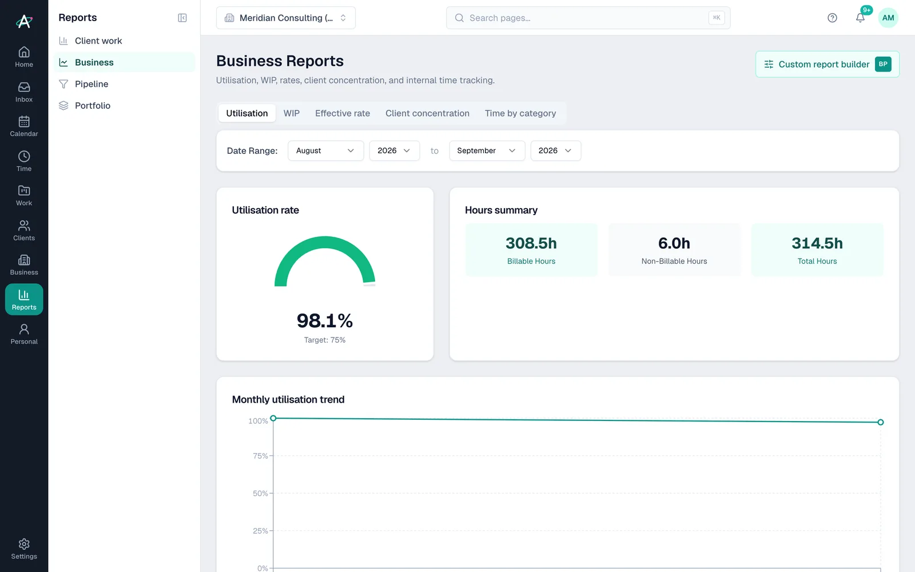Open Client work reports in sidebar
The image size is (915, 572).
point(124,41)
